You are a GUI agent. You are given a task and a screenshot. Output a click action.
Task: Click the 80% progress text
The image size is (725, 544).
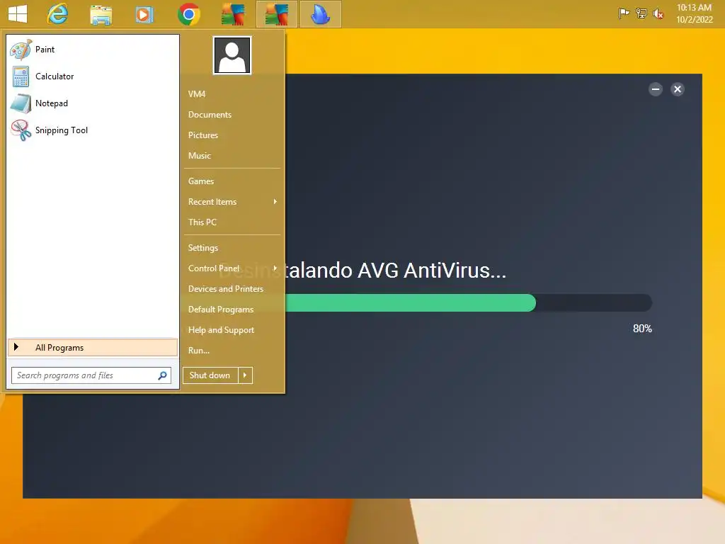[x=642, y=329]
